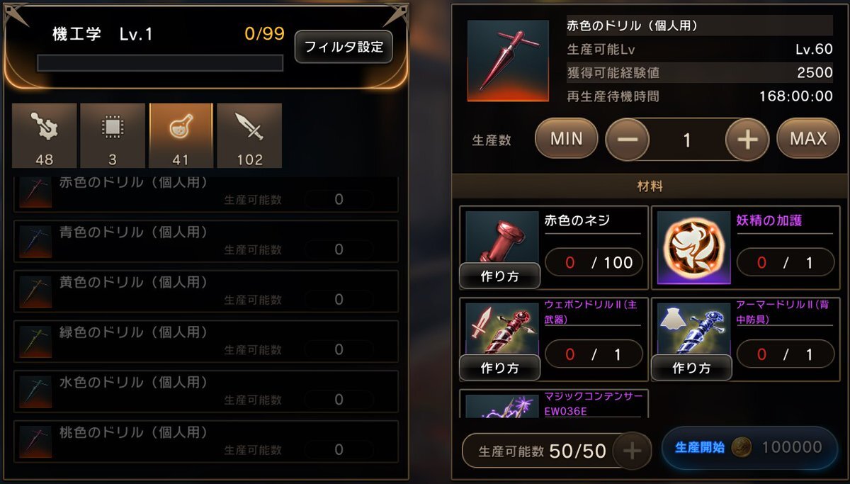
Task: Decrease production count with minus button
Action: (628, 140)
